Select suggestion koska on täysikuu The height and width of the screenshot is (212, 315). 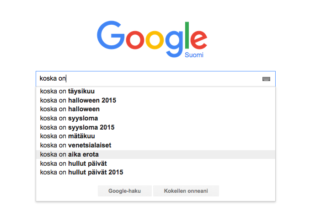[x=155, y=91]
